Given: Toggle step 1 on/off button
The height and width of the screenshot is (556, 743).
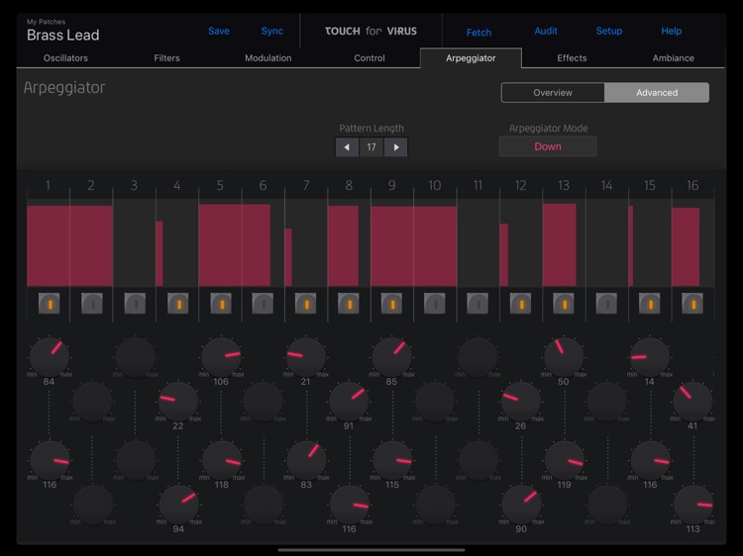Looking at the screenshot, I should [x=49, y=304].
